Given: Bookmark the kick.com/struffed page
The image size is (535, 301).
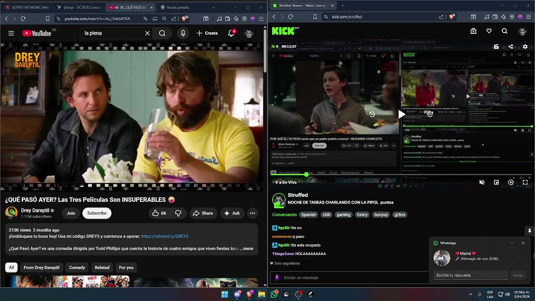Looking at the screenshot, I should 315,17.
